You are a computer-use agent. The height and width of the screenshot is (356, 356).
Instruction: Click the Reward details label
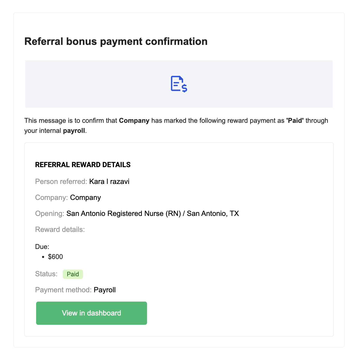[x=60, y=230]
